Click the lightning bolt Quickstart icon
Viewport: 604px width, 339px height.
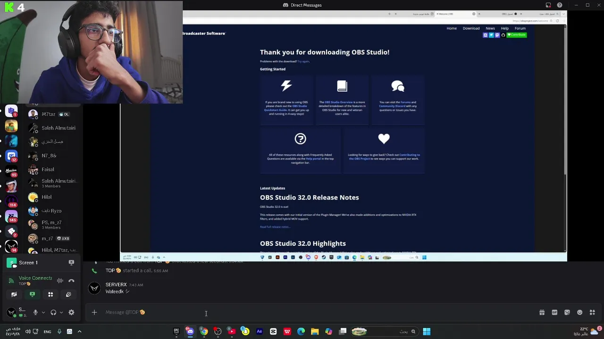click(286, 86)
